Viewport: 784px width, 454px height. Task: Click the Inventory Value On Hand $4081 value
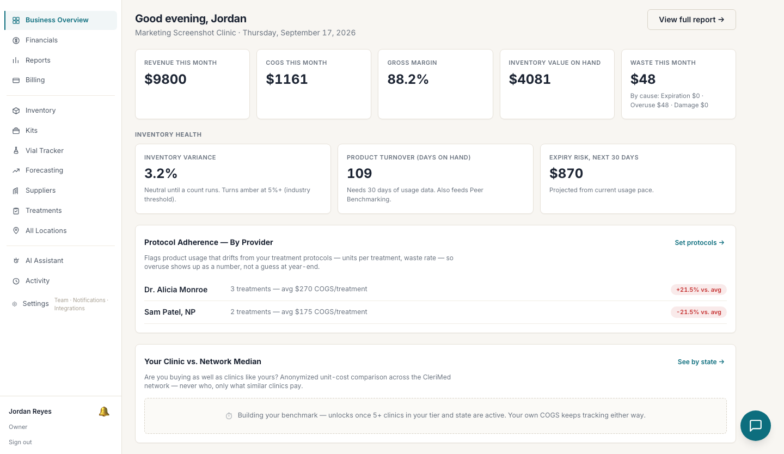pyautogui.click(x=530, y=79)
